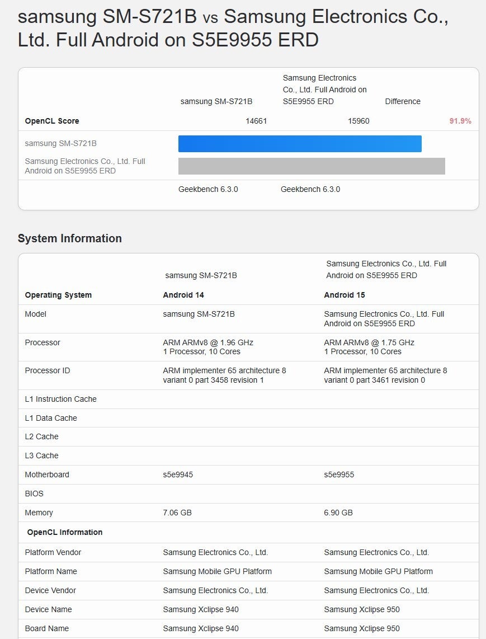Click the "System Information" heading
Screen dimensions: 486x639
coord(70,238)
